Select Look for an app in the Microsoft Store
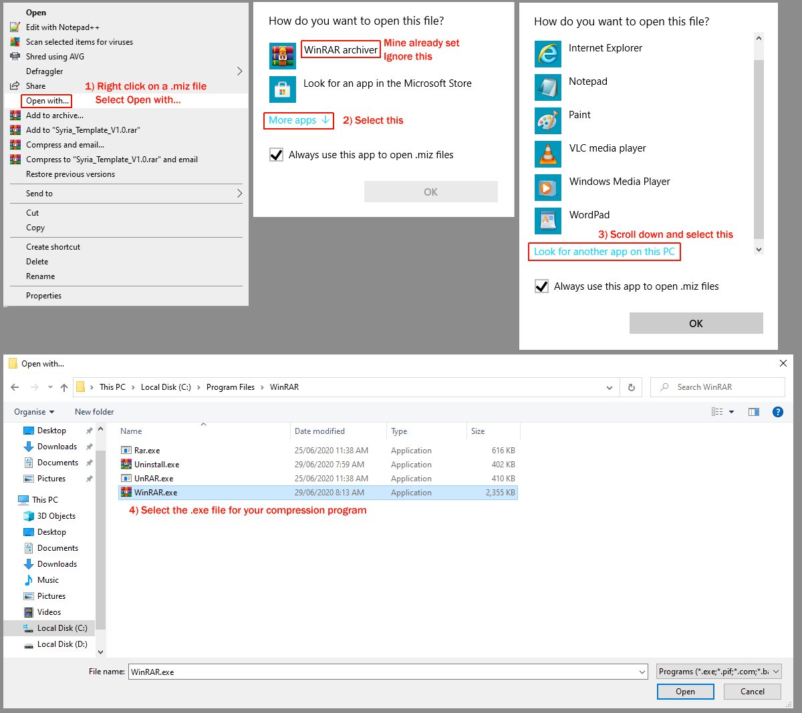802x713 pixels. [x=388, y=83]
